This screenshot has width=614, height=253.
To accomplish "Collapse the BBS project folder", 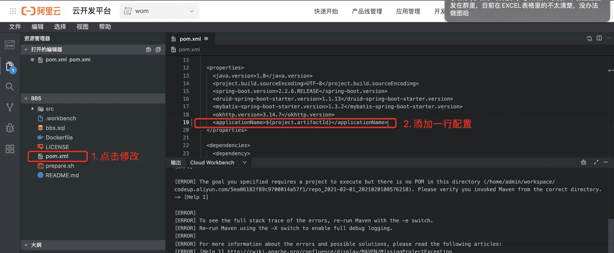I will click(x=26, y=98).
